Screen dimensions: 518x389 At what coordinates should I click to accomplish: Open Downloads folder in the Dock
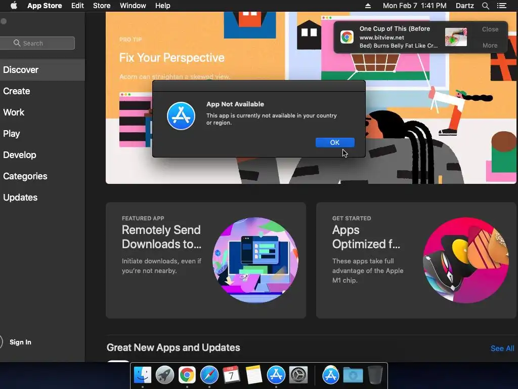click(x=353, y=375)
